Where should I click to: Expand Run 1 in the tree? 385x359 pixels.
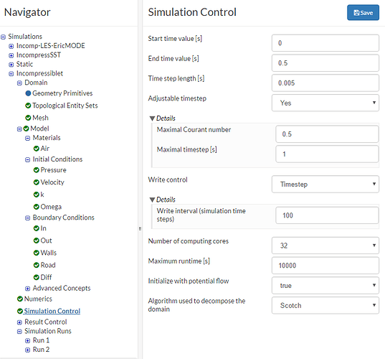click(27, 341)
